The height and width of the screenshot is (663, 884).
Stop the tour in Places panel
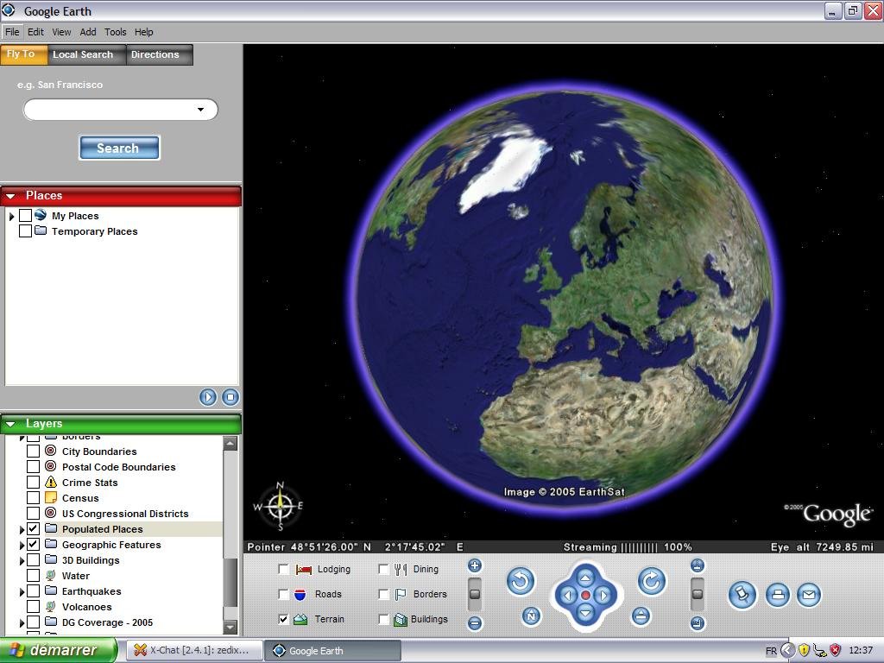tap(230, 397)
